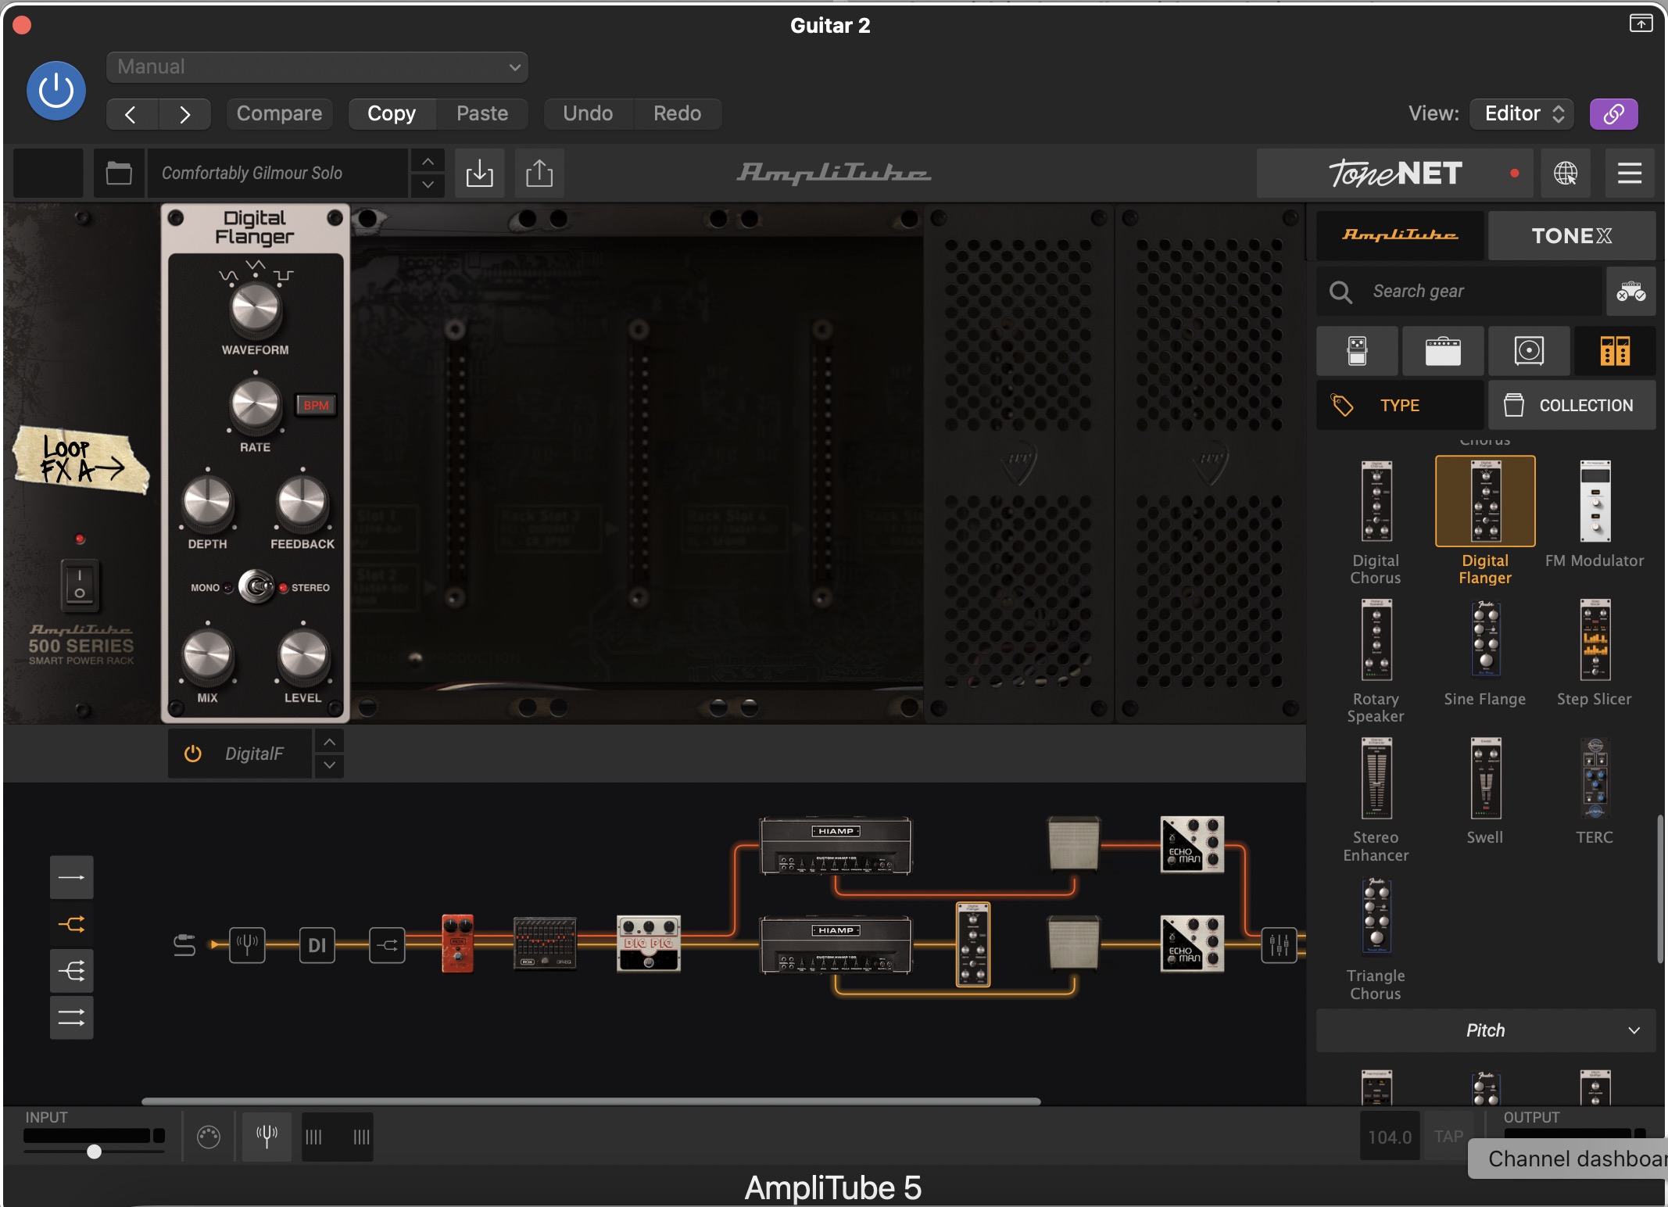This screenshot has width=1668, height=1207.
Task: Select the Step Slicer gear item
Action: [1595, 654]
